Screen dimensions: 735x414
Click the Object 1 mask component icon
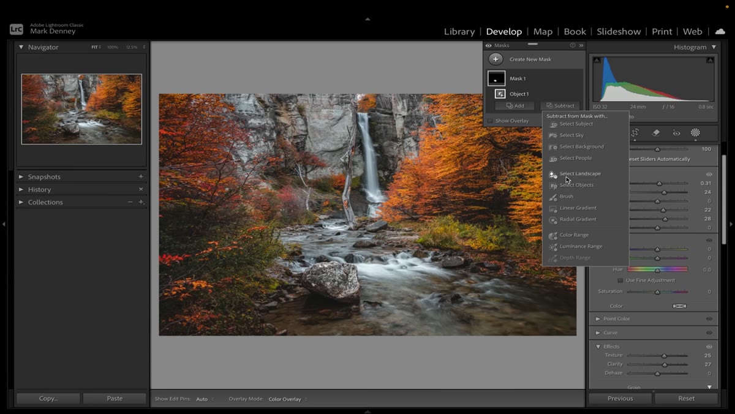500,94
